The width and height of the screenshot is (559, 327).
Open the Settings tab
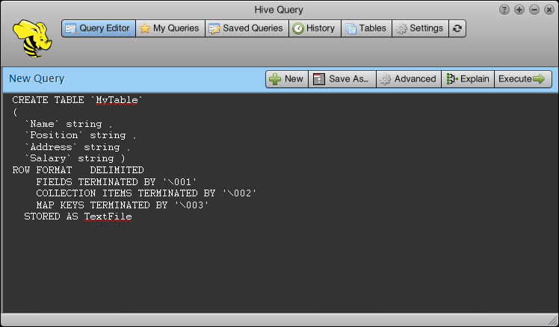(x=419, y=28)
